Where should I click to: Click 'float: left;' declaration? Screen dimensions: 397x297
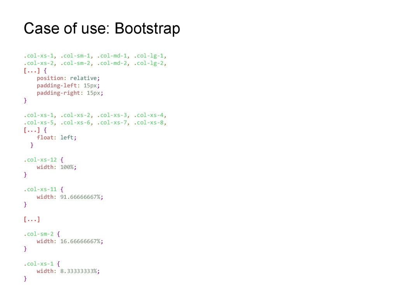coord(57,137)
